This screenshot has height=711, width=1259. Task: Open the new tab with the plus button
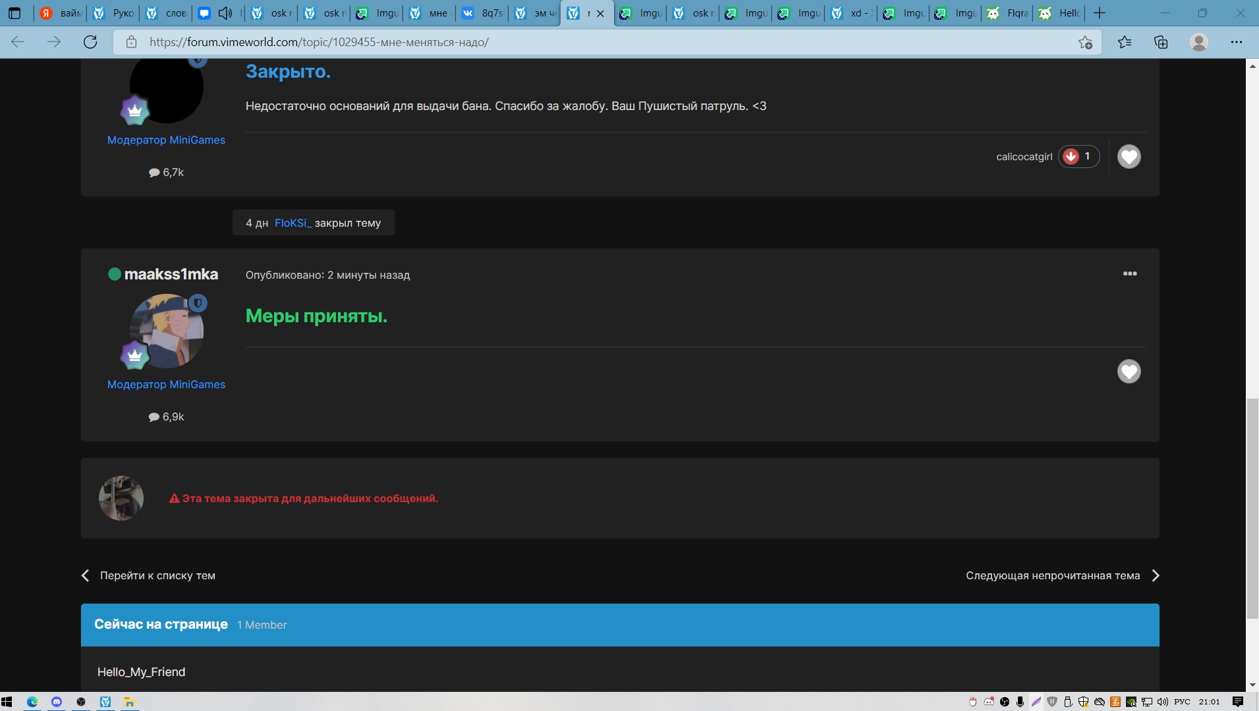click(x=1100, y=13)
